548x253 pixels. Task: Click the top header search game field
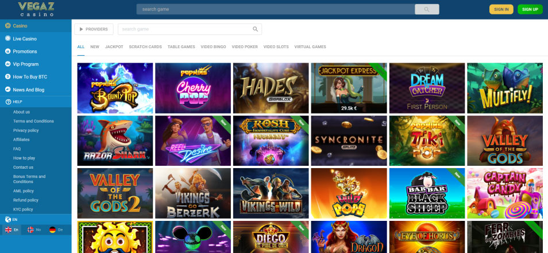click(x=275, y=9)
